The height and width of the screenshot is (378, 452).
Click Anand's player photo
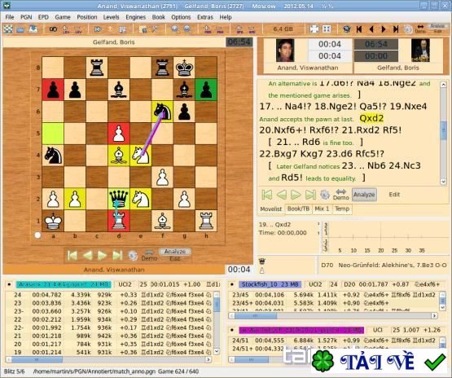(x=285, y=51)
